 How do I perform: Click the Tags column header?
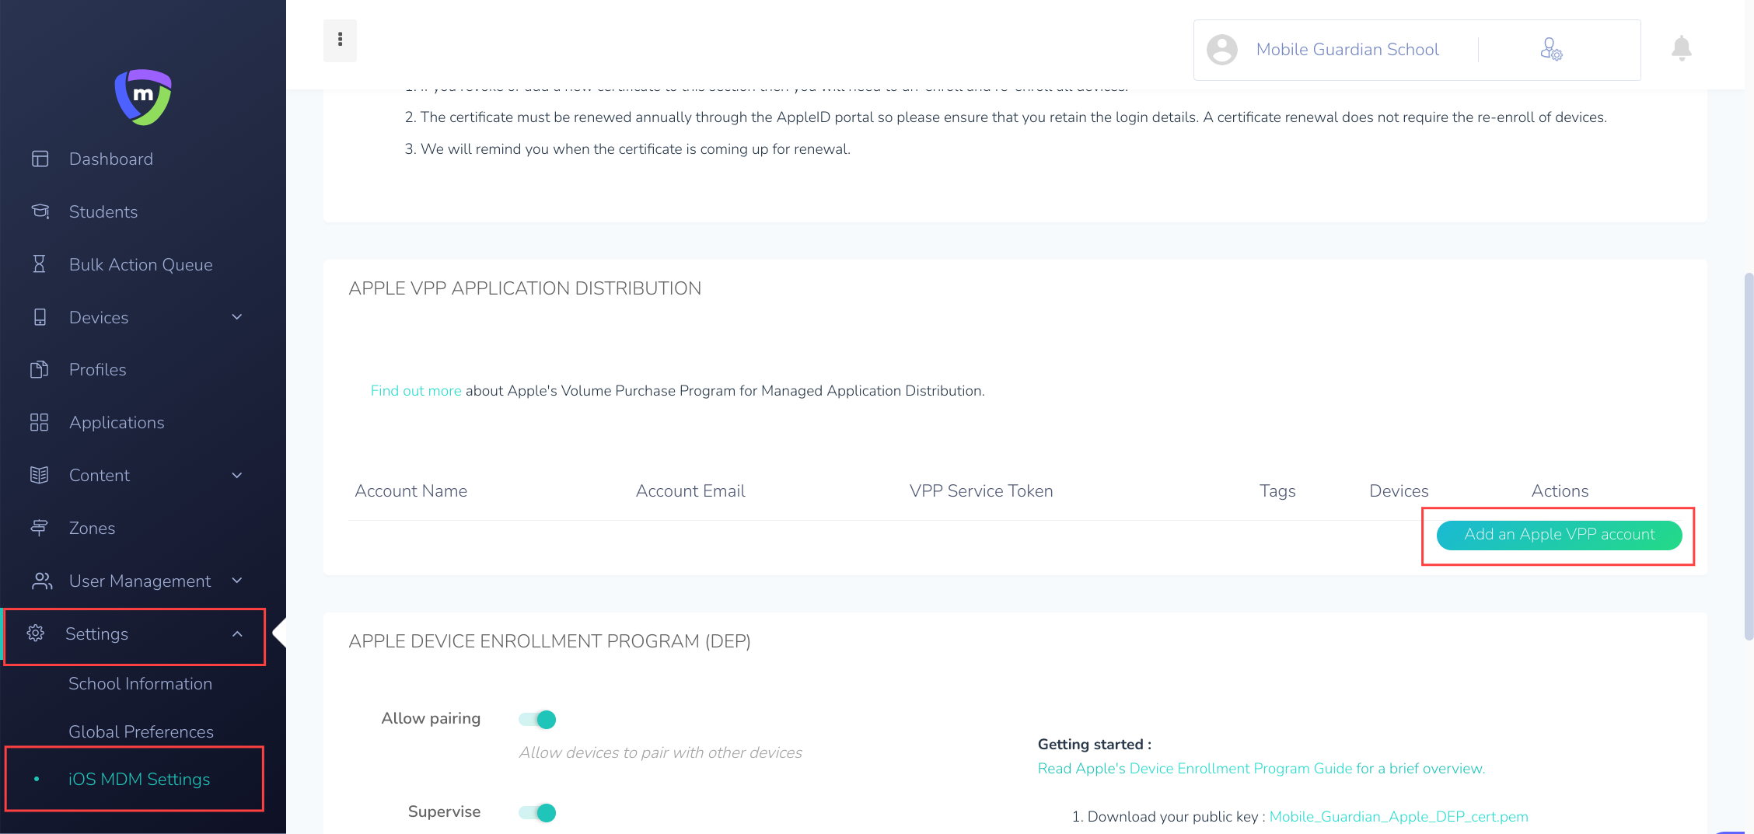[1277, 491]
